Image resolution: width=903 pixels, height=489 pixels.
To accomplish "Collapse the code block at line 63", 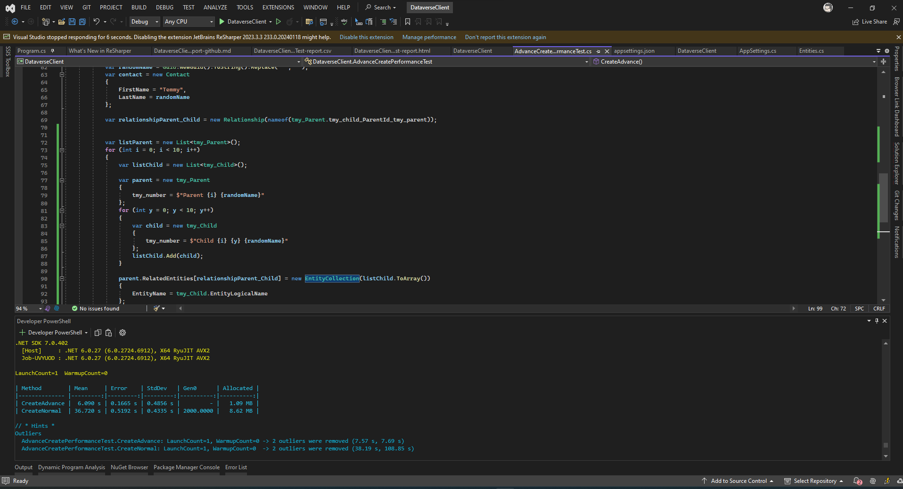I will pyautogui.click(x=62, y=74).
